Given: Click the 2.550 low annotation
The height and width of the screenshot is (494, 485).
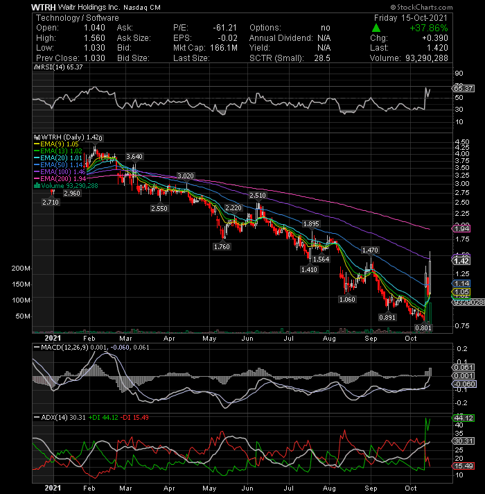Looking at the screenshot, I should click(159, 208).
